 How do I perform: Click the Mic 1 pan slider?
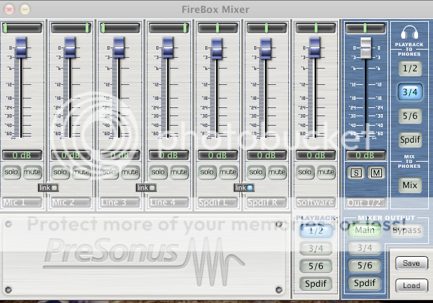point(22,28)
